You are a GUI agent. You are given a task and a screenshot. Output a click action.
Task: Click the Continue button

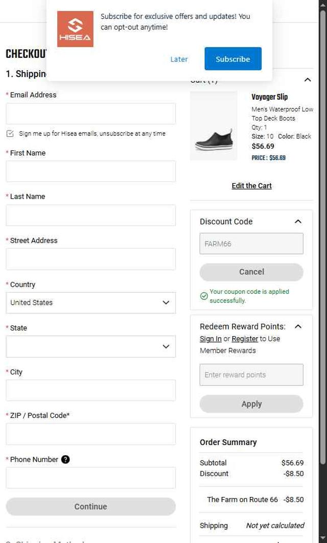pos(91,507)
